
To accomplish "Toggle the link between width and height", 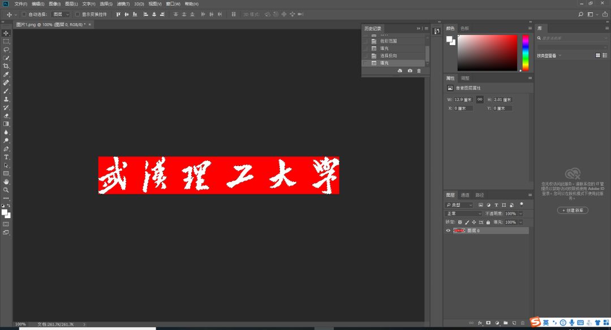I will click(x=480, y=99).
